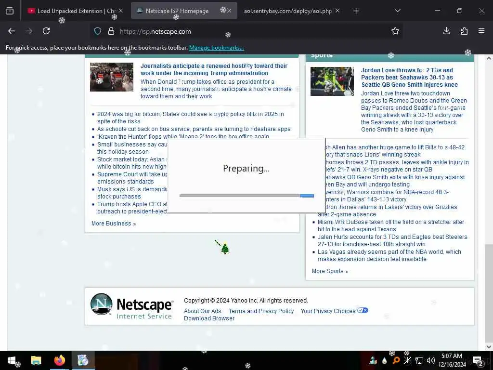Open Miami WR DuBose stretcher story
The image size is (493, 370).
point(391,225)
